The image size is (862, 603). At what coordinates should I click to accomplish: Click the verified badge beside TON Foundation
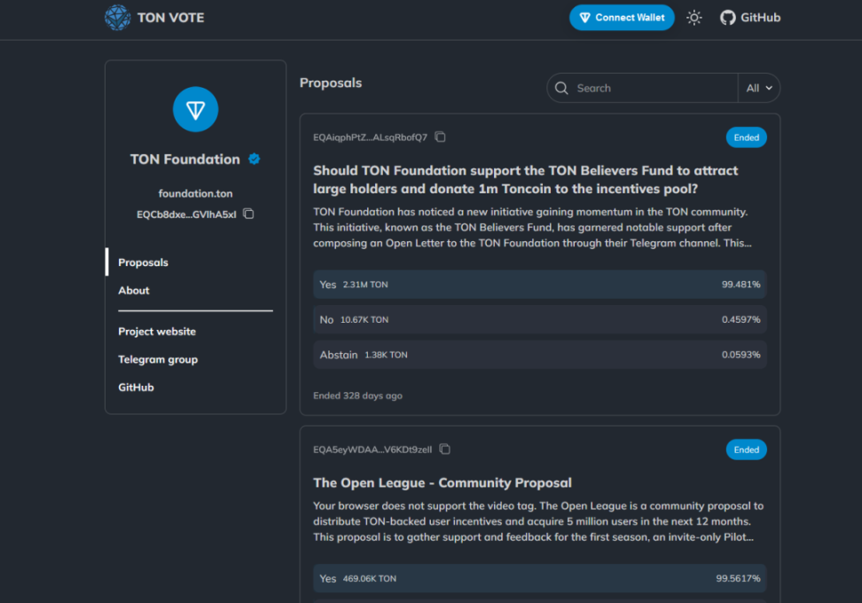pos(255,160)
